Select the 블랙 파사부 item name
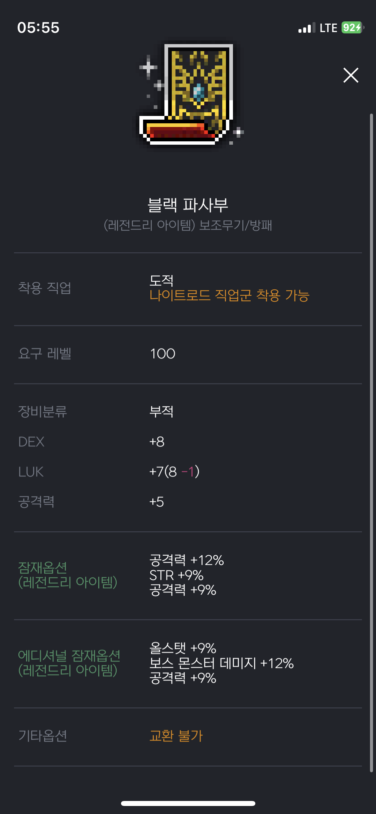This screenshot has height=814, width=376. (188, 205)
